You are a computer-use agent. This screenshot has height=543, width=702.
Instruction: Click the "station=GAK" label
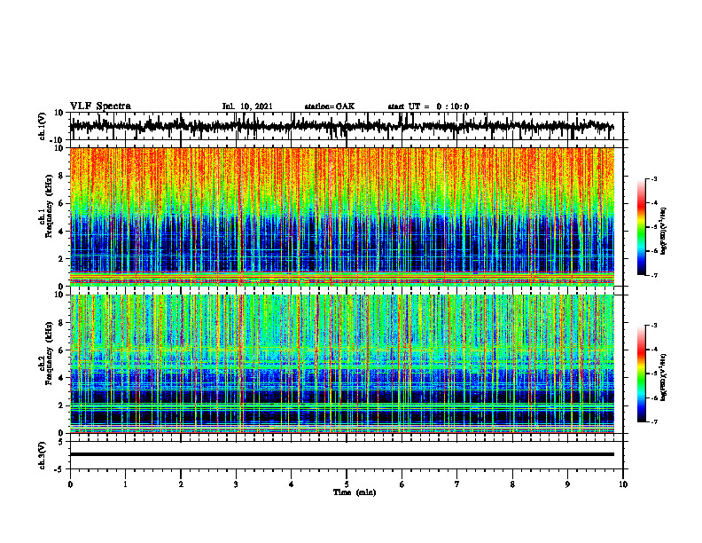coord(330,106)
